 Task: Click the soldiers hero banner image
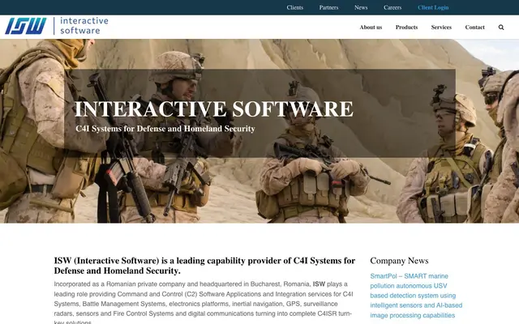tap(259, 131)
